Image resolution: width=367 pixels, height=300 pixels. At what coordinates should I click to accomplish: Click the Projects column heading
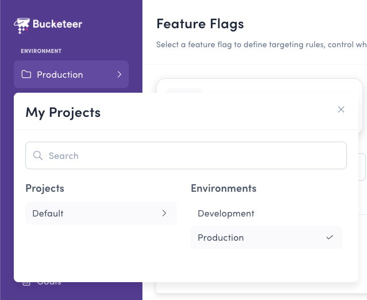(x=45, y=188)
